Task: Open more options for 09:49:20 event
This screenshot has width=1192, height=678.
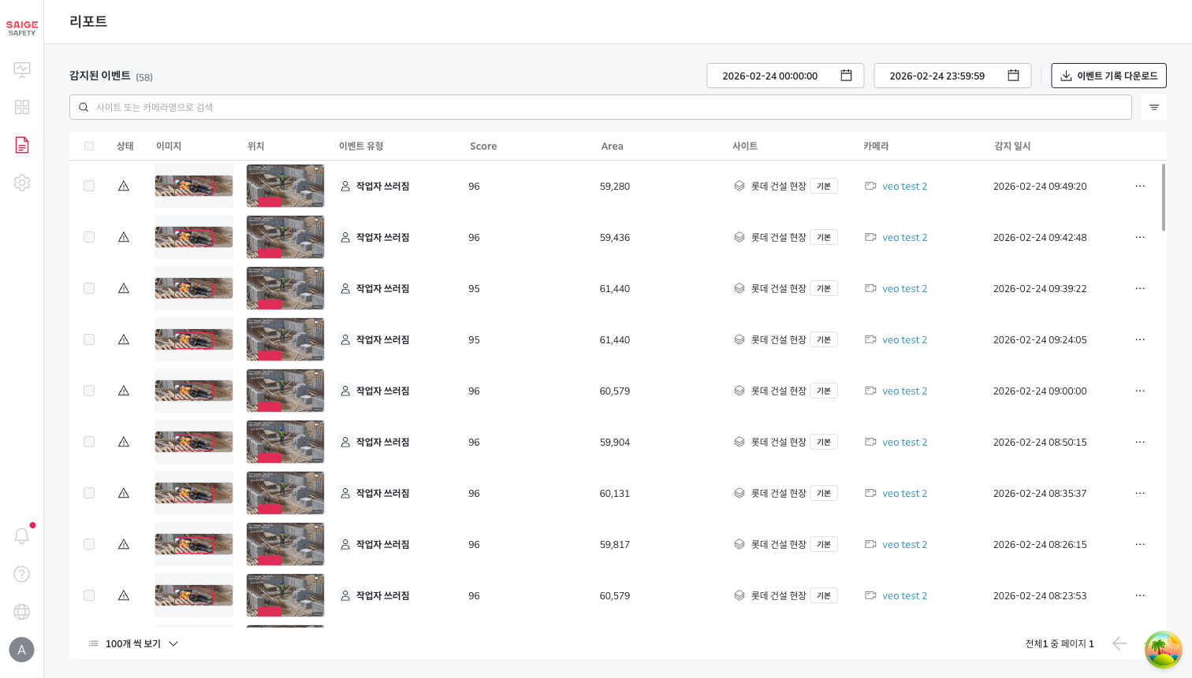Action: (1140, 186)
